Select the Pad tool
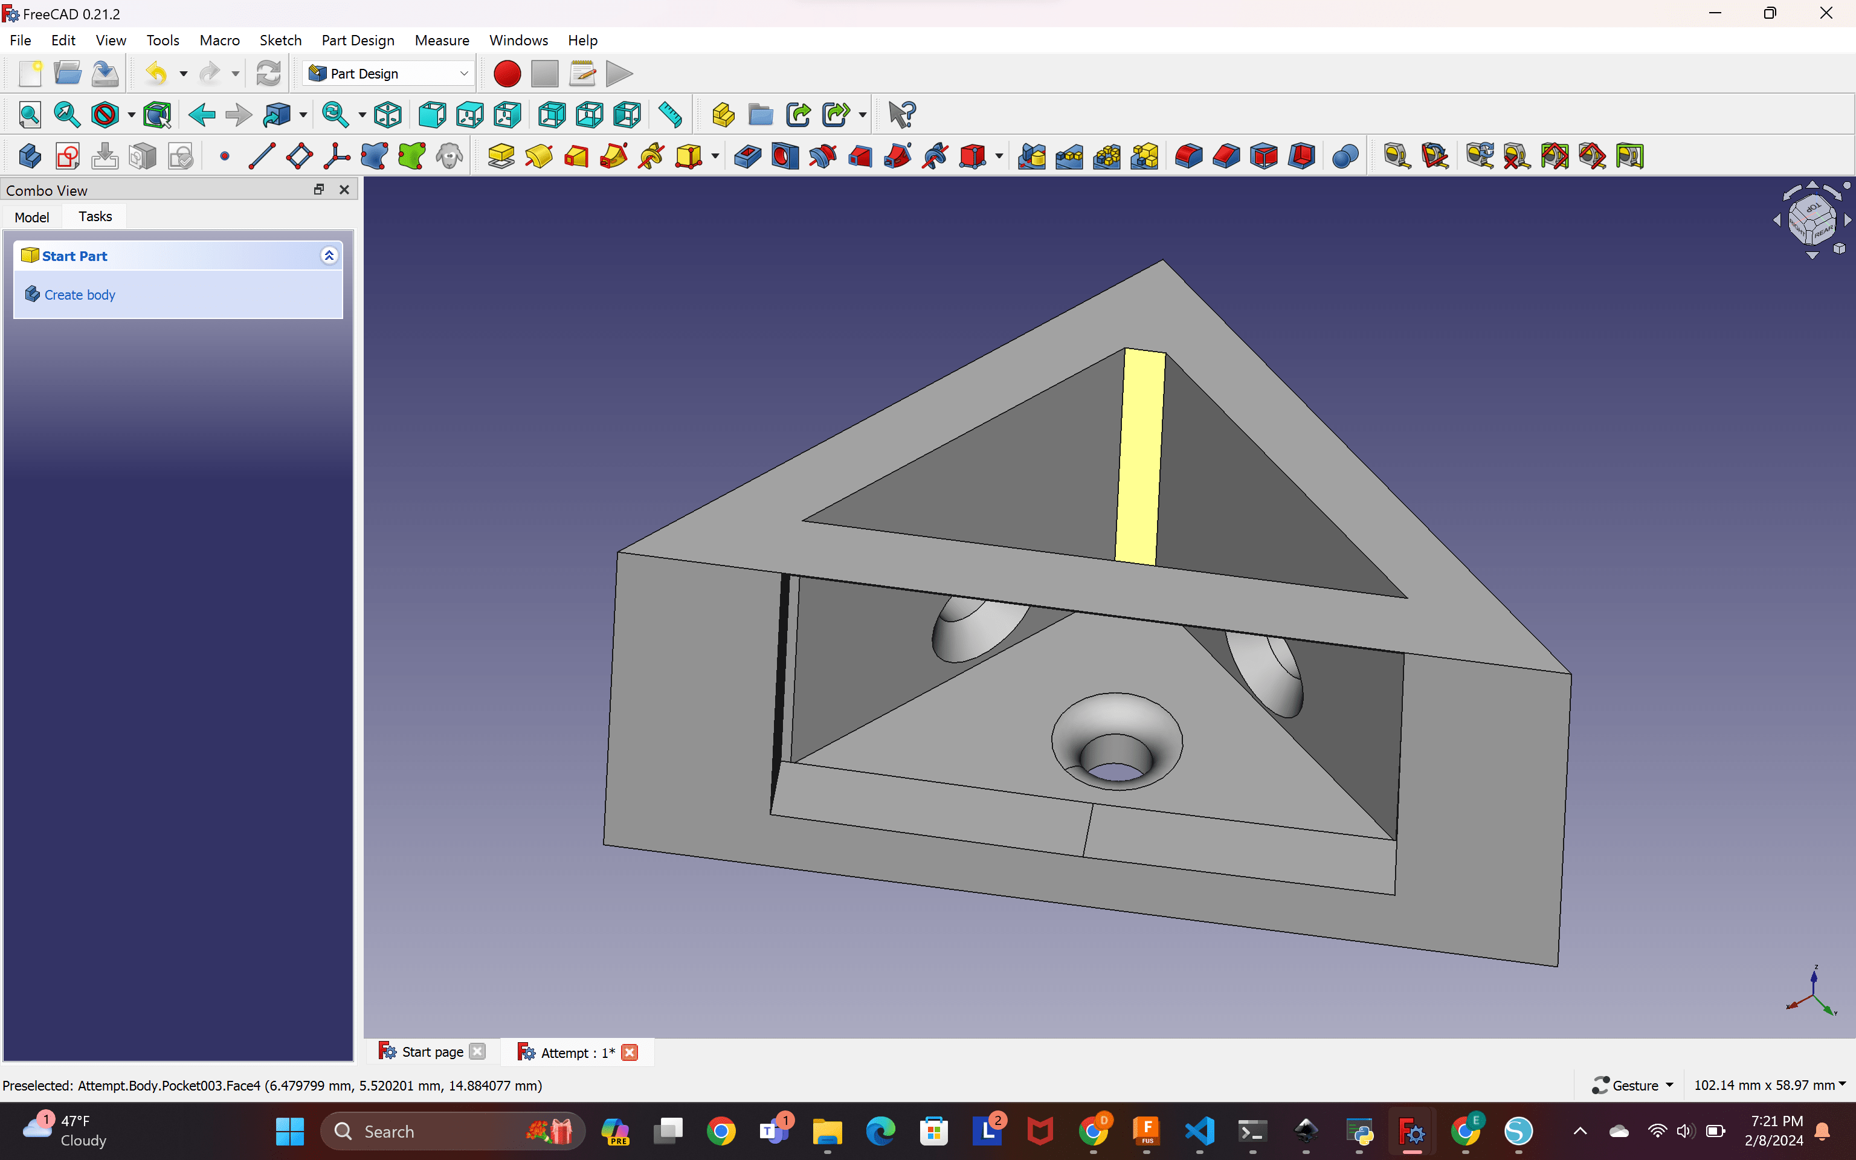1856x1160 pixels. tap(501, 156)
